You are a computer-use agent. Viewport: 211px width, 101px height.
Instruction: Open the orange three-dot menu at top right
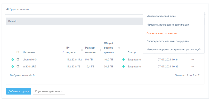point(203,9)
